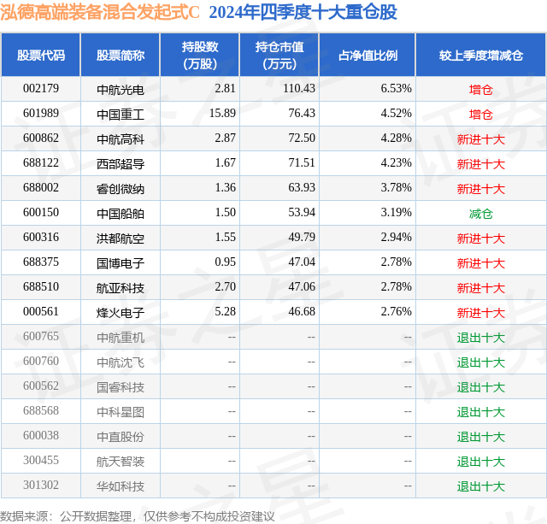Select stock name 中科星图

[x=121, y=412]
